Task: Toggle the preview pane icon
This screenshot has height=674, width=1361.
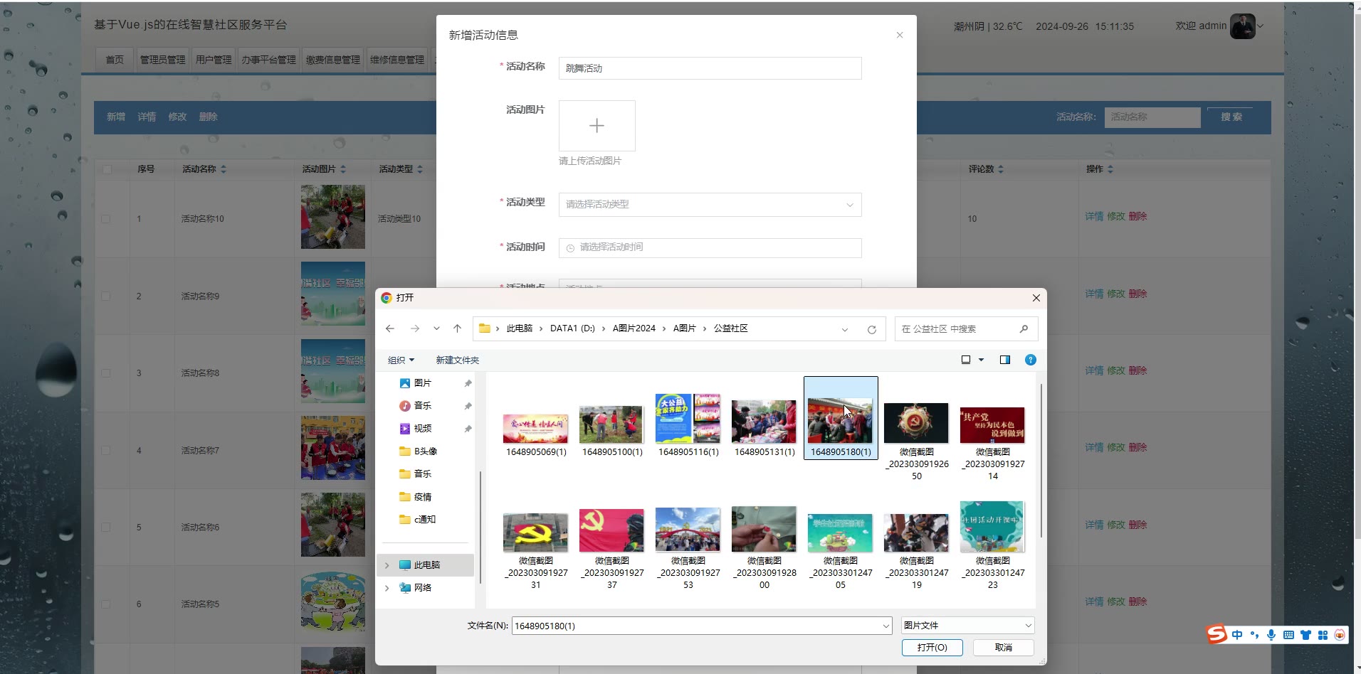Action: 1004,360
